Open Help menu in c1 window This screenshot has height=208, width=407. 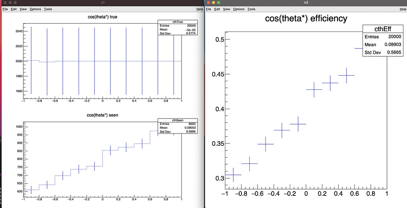pyautogui.click(x=200, y=9)
